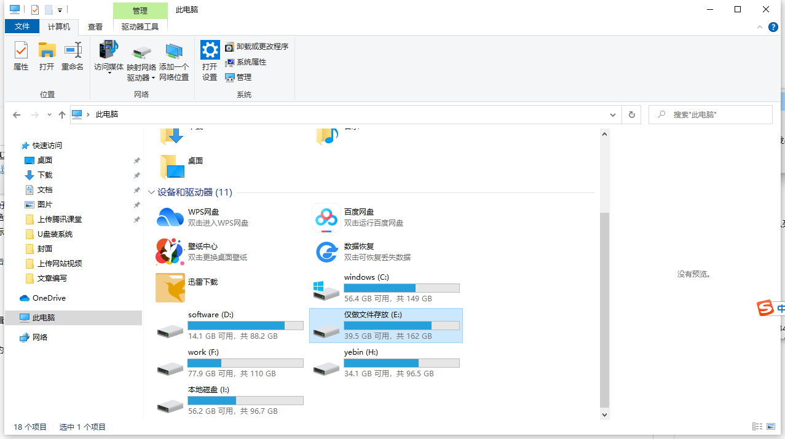
Task: Click the 管理 icon in the 系统 group
Action: click(x=238, y=77)
